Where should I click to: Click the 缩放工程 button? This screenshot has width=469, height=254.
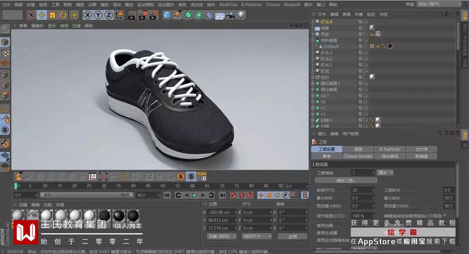click(346, 180)
